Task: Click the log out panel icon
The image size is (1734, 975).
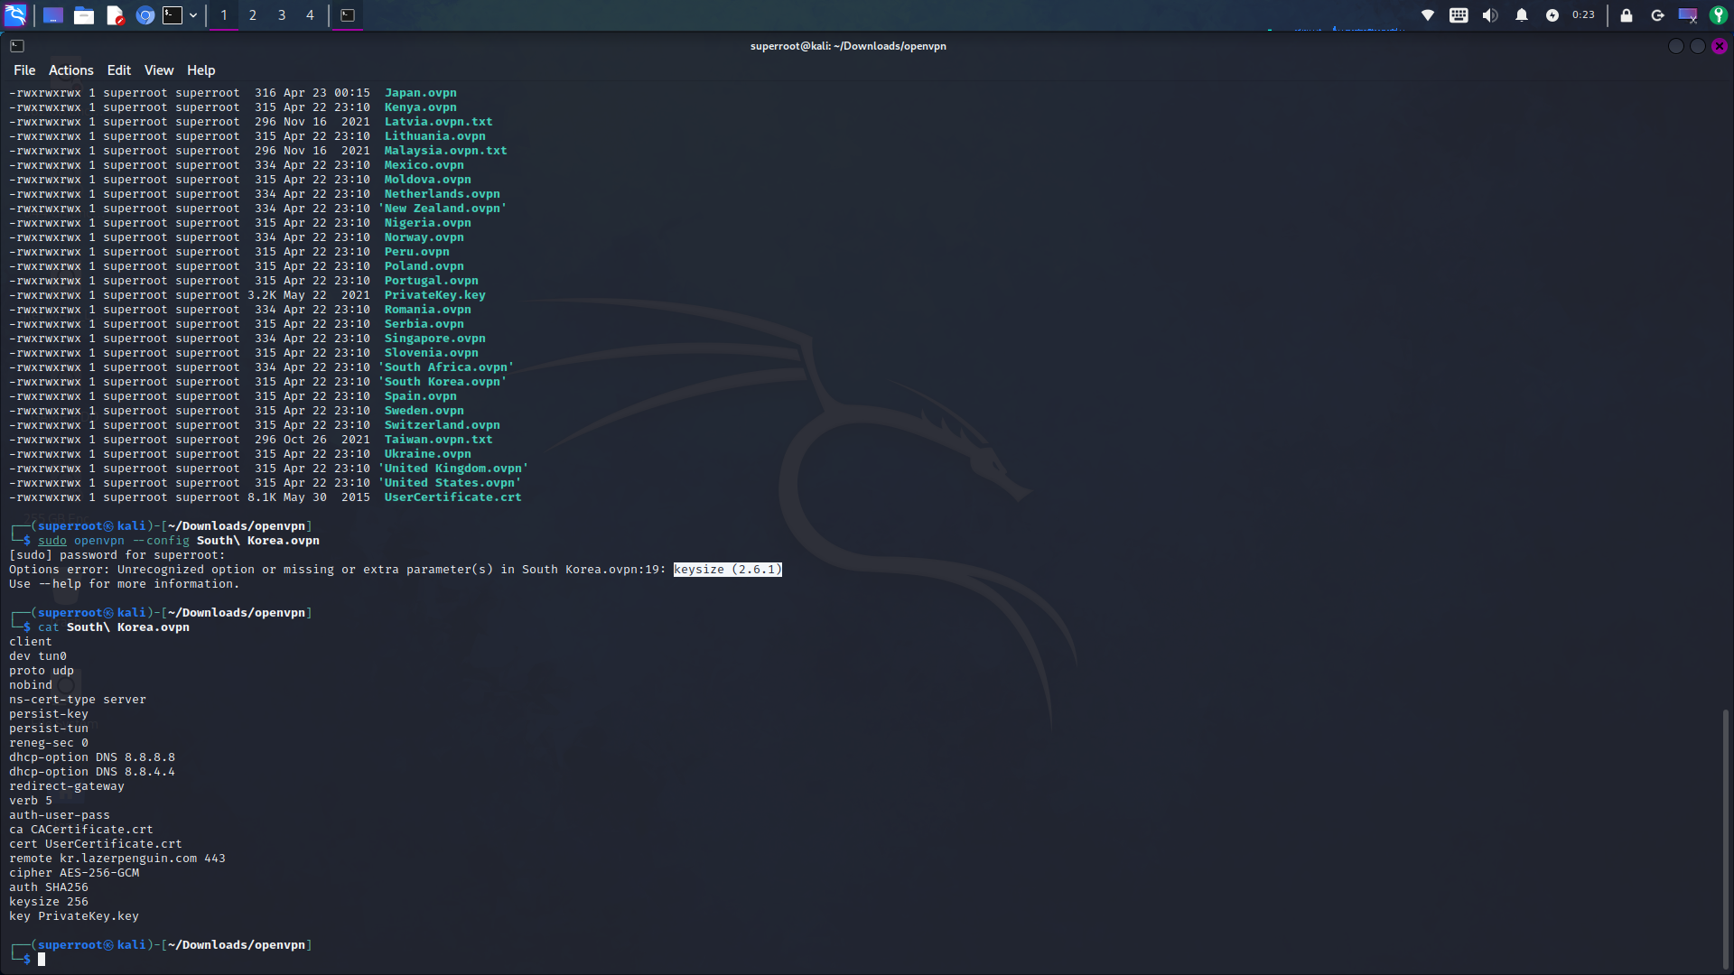Action: pyautogui.click(x=1657, y=15)
